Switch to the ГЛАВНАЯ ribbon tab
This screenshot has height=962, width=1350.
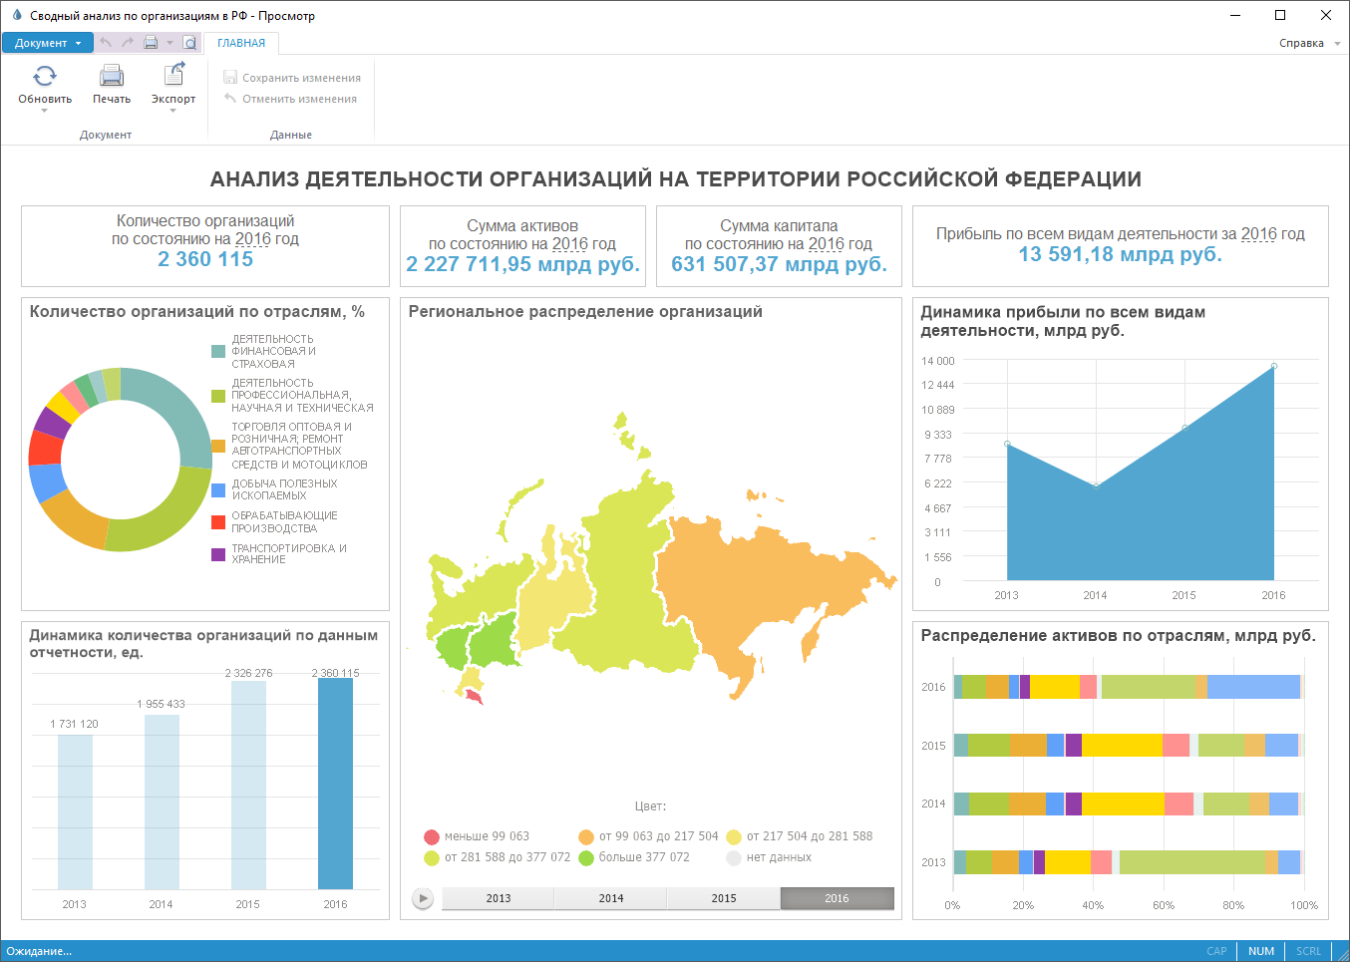(241, 43)
